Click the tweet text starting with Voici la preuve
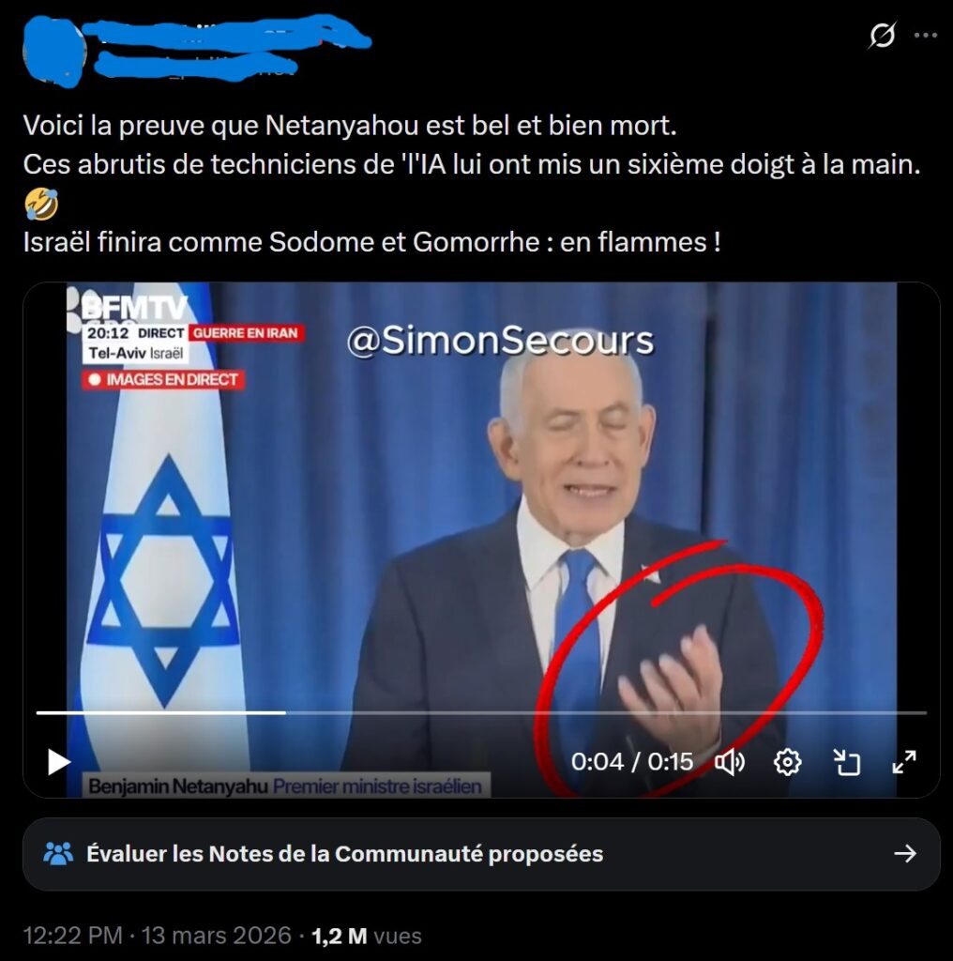Viewport: 953px width, 961px height. tap(472, 183)
